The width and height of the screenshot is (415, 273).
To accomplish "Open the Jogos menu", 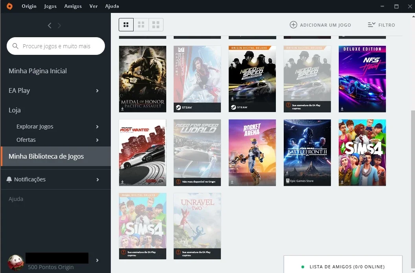I will (x=50, y=6).
